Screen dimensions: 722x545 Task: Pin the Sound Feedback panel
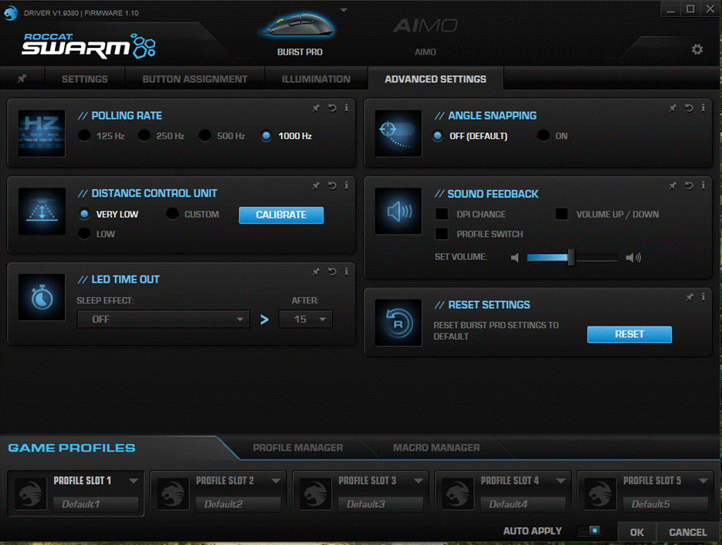673,185
